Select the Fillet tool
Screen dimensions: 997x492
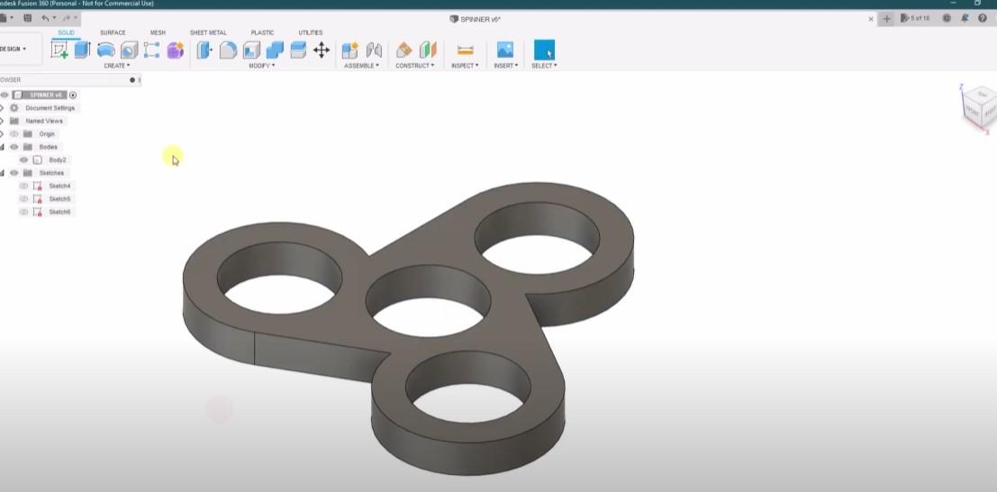(228, 50)
